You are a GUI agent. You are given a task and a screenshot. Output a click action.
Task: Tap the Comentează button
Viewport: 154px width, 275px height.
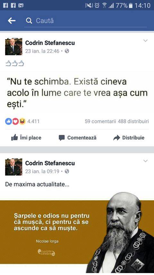pyautogui.click(x=78, y=138)
